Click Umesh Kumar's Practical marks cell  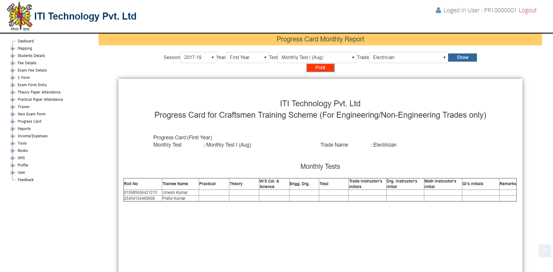214,192
